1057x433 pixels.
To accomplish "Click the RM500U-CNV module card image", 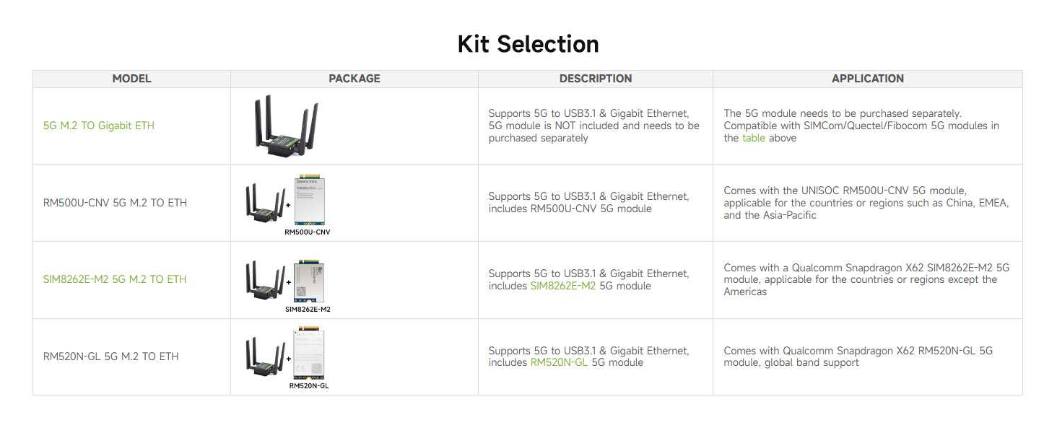I will tap(310, 202).
